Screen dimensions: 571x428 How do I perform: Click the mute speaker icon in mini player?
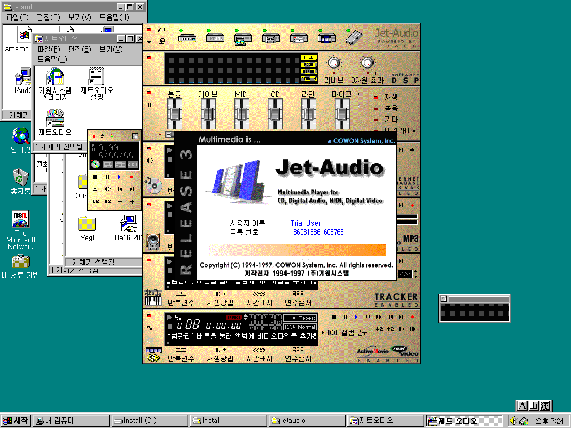pyautogui.click(x=108, y=189)
